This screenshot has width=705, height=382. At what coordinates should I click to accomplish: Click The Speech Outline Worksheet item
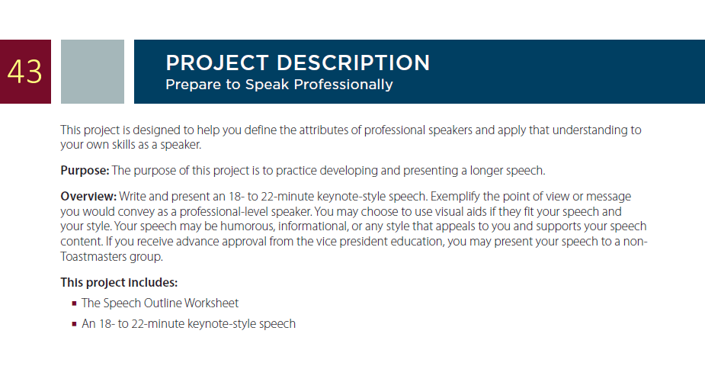click(x=160, y=303)
